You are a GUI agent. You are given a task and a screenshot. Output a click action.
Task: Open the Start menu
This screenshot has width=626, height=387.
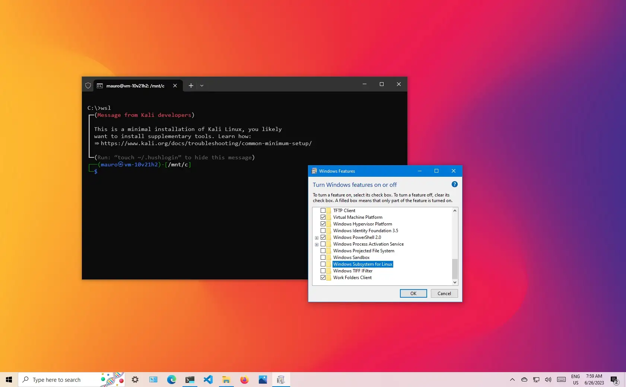[9, 380]
